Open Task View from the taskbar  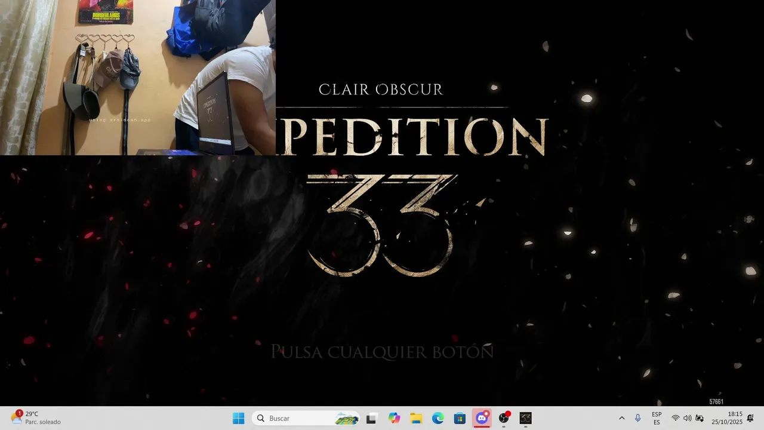(x=371, y=418)
